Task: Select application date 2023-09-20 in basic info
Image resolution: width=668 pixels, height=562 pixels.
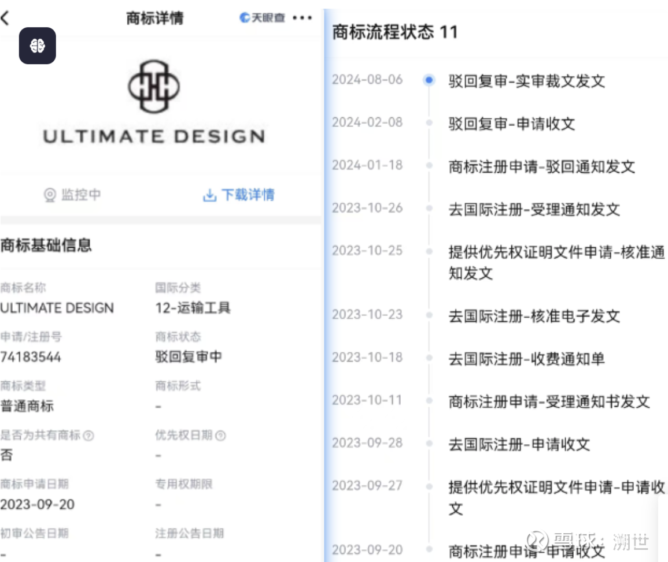Action: (38, 504)
